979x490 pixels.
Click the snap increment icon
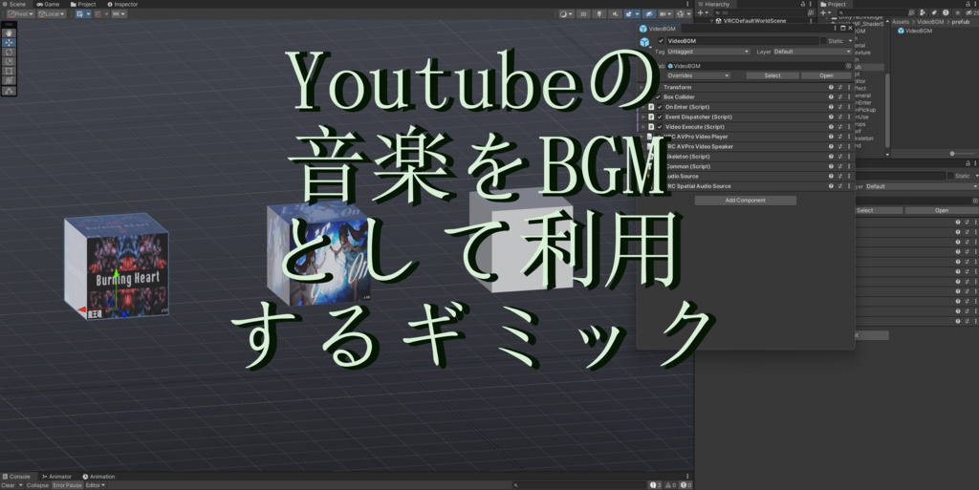(117, 13)
